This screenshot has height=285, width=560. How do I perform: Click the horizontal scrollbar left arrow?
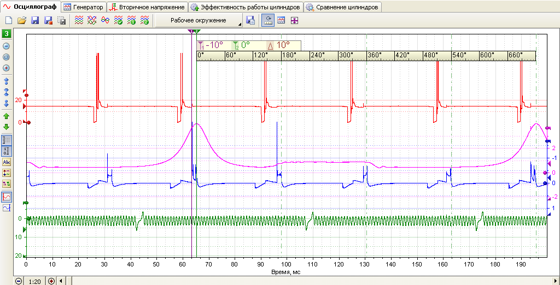click(x=61, y=281)
